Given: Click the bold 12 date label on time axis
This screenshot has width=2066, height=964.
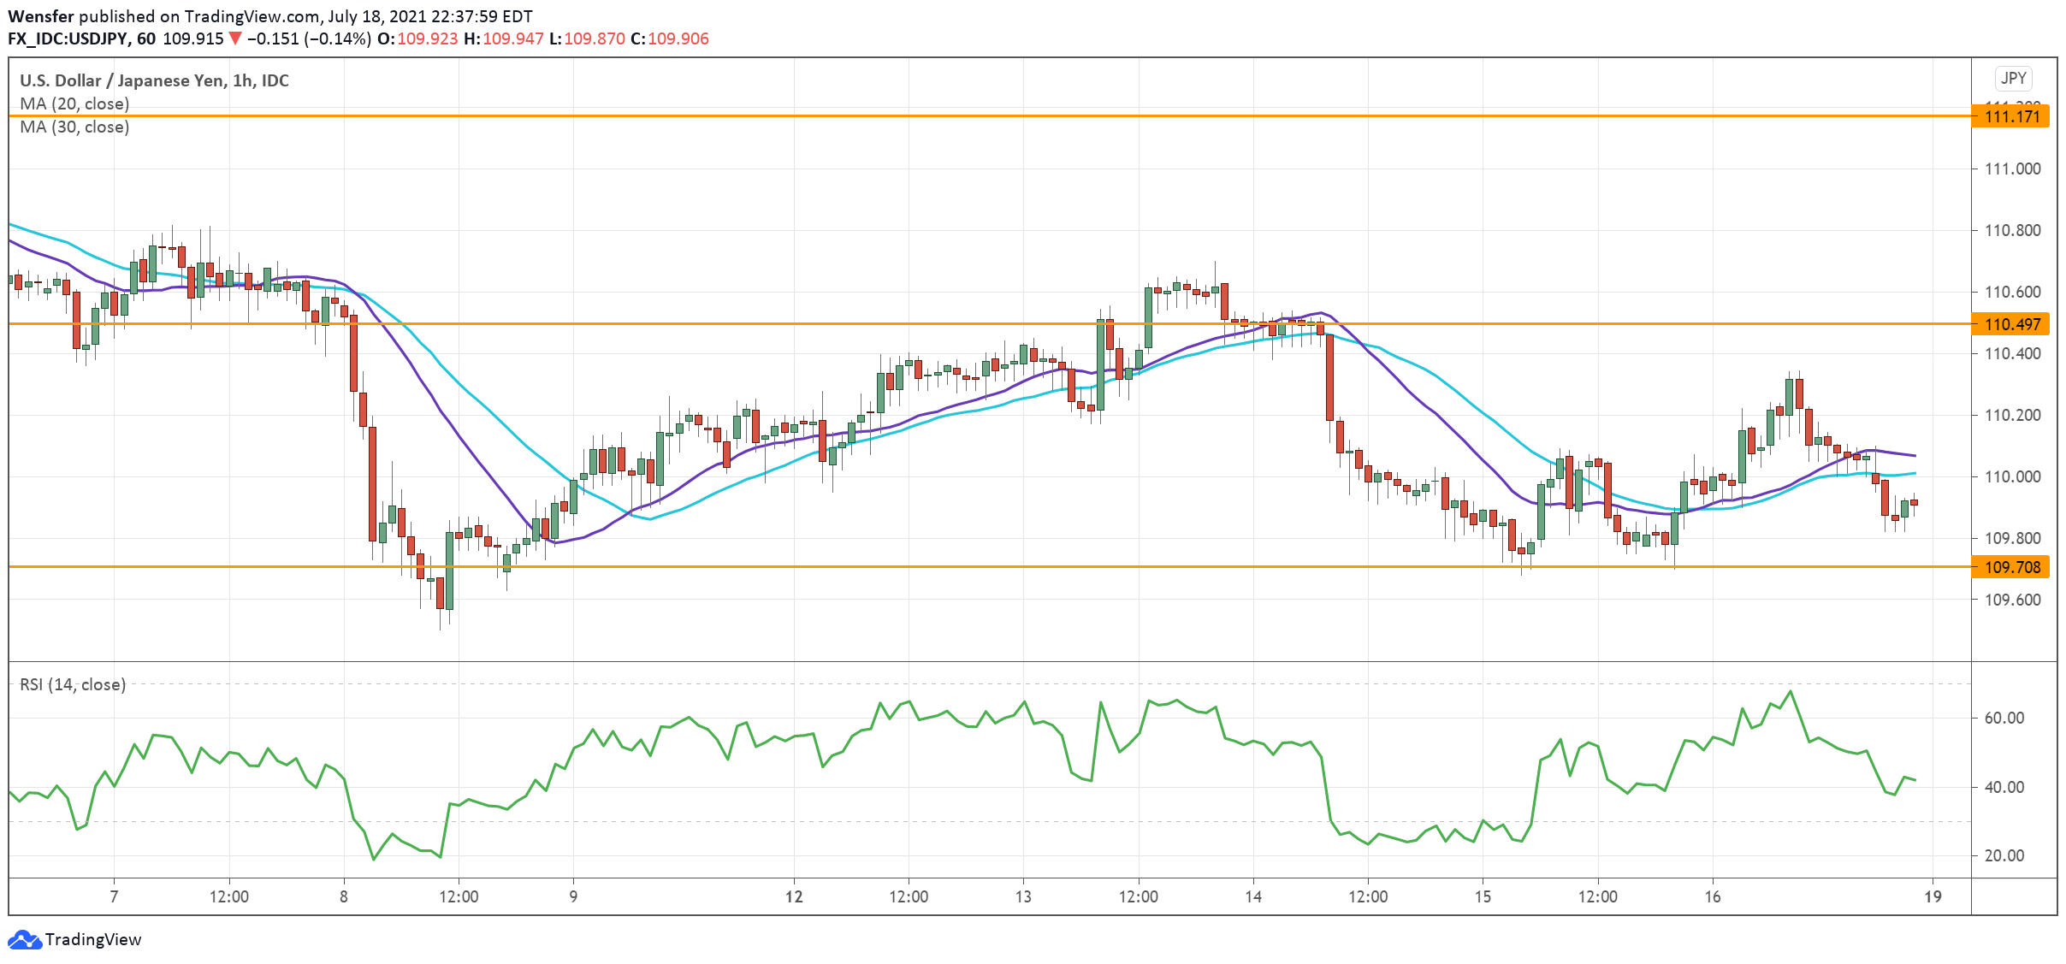Looking at the screenshot, I should tap(794, 896).
